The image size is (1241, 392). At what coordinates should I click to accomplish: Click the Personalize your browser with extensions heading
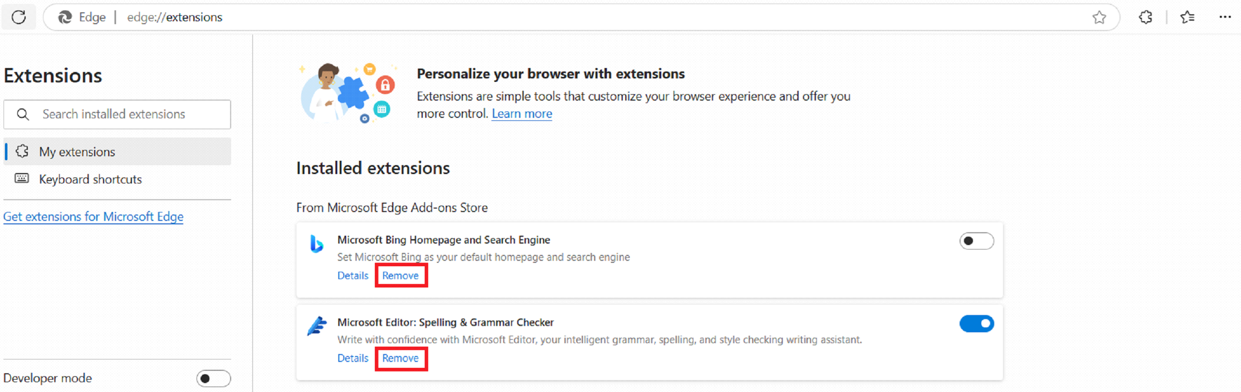pyautogui.click(x=551, y=74)
